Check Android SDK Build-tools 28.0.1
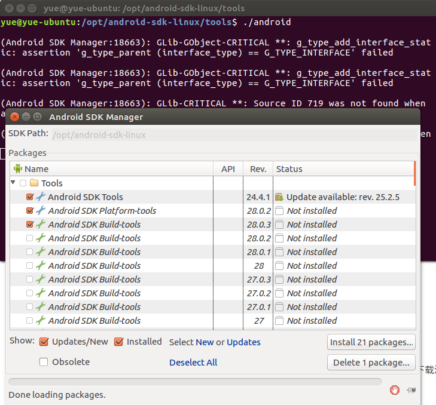The height and width of the screenshot is (405, 436). point(29,251)
